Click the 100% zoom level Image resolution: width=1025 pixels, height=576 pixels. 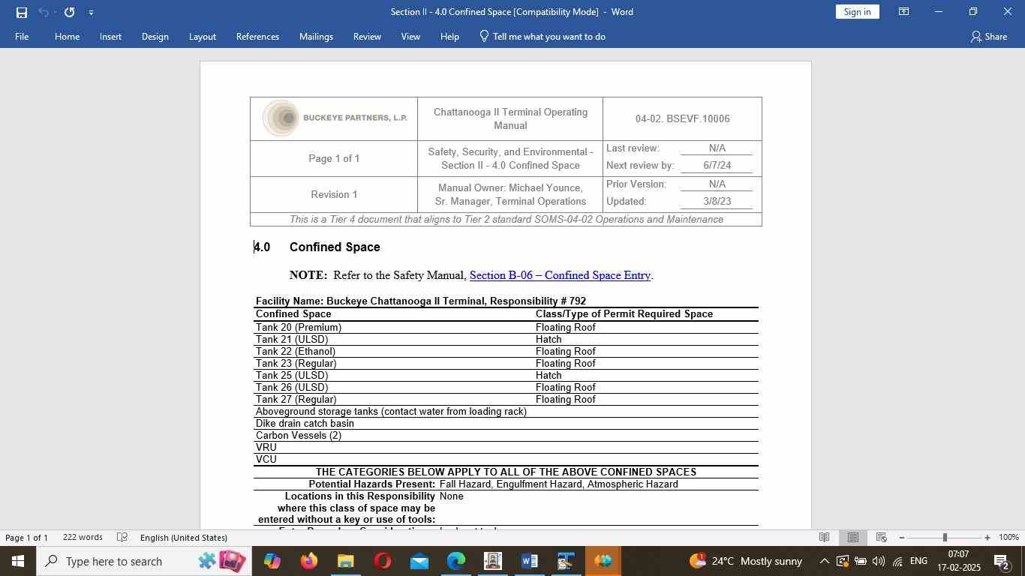click(1008, 538)
